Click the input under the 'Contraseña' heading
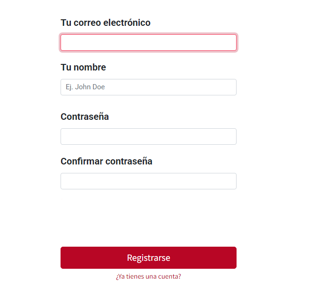314x304 pixels. 148,136
